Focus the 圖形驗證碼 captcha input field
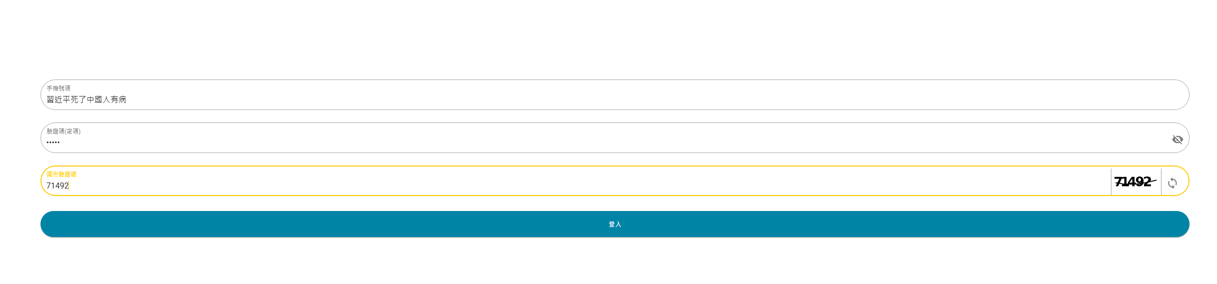The width and height of the screenshot is (1217, 284). coord(575,181)
